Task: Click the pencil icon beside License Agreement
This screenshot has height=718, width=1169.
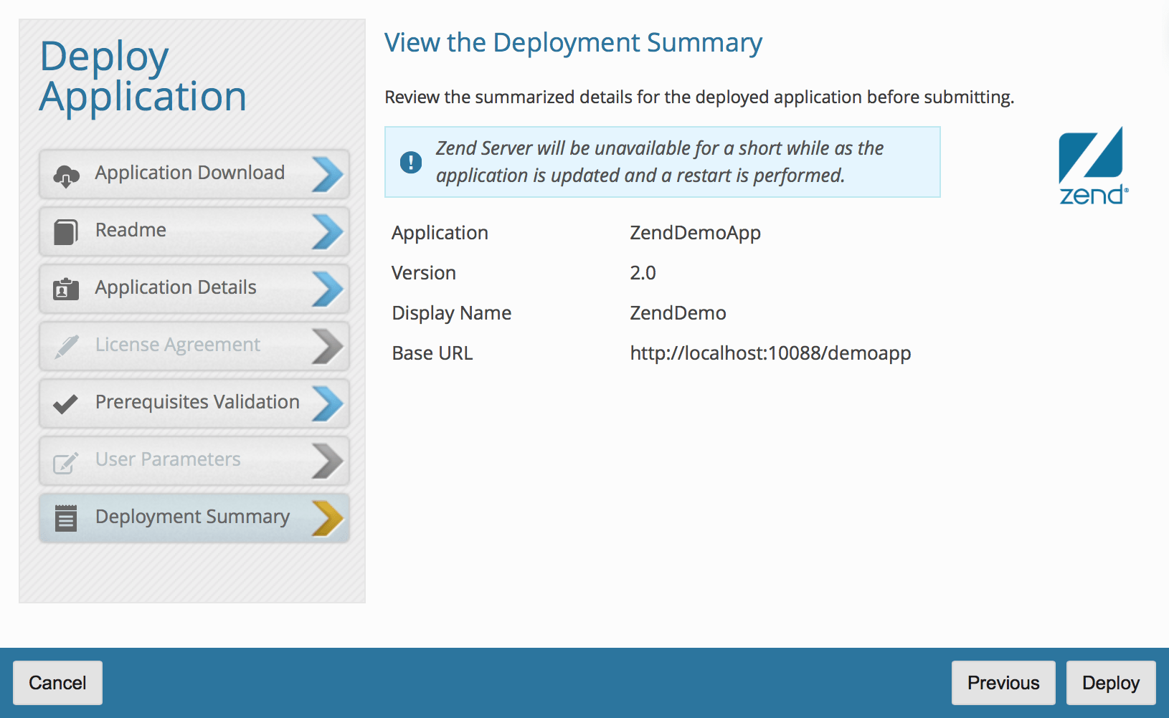Action: [66, 347]
